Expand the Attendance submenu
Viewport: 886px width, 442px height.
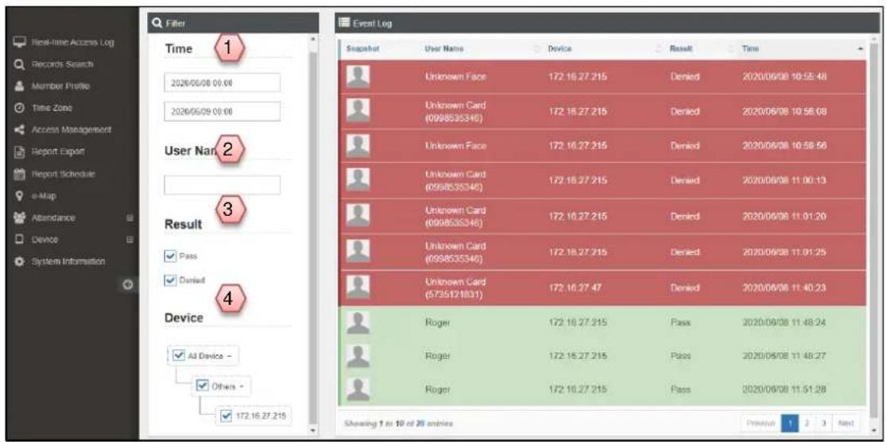tap(130, 218)
